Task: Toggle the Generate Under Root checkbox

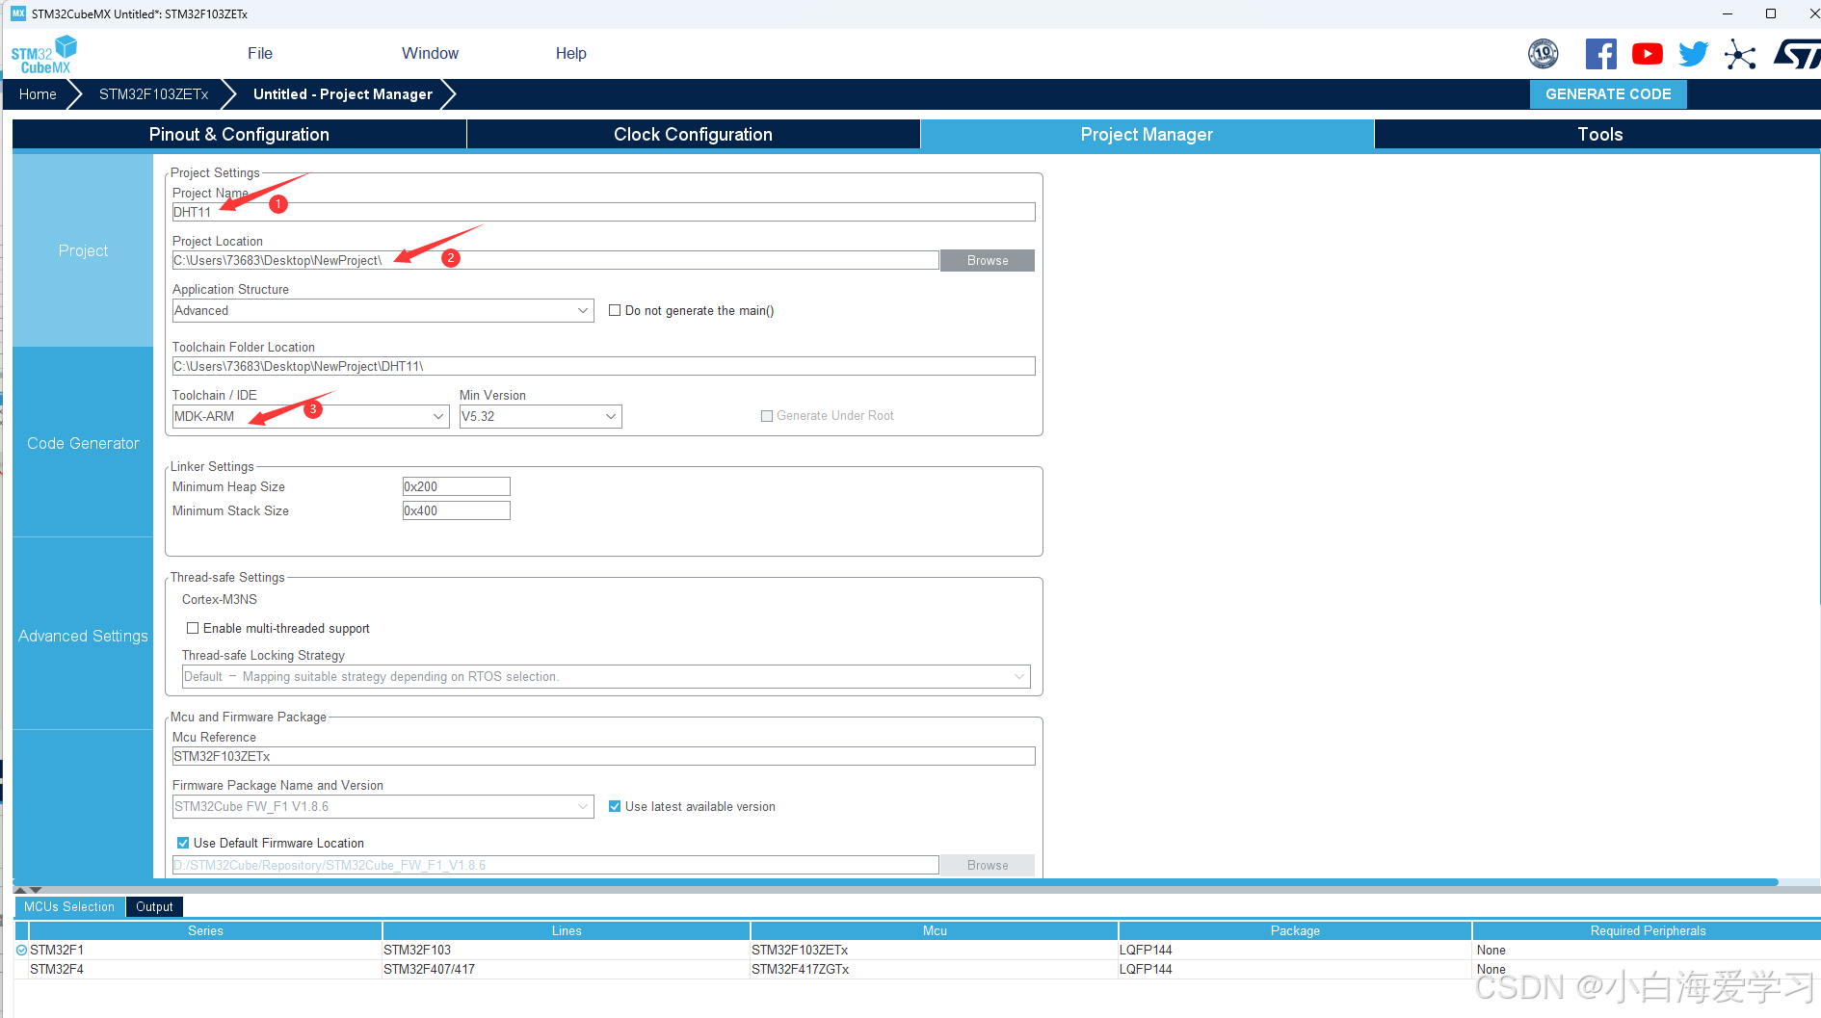Action: point(767,416)
